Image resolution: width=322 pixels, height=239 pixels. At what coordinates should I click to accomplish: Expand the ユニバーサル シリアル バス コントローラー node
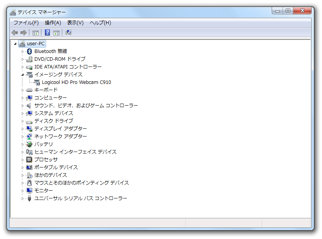(x=22, y=198)
